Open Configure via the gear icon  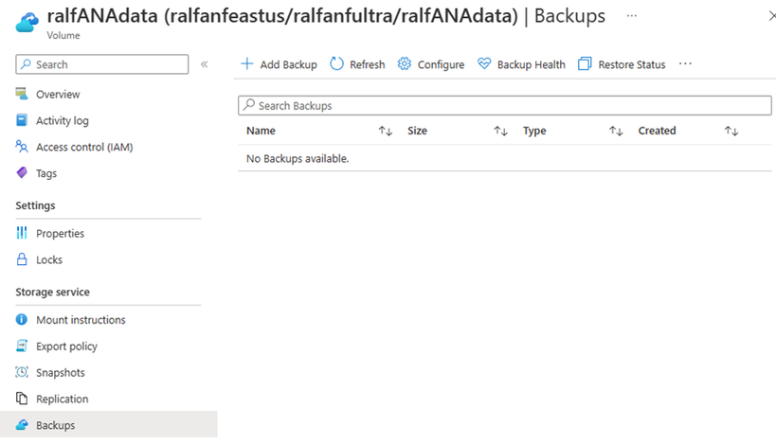point(405,64)
